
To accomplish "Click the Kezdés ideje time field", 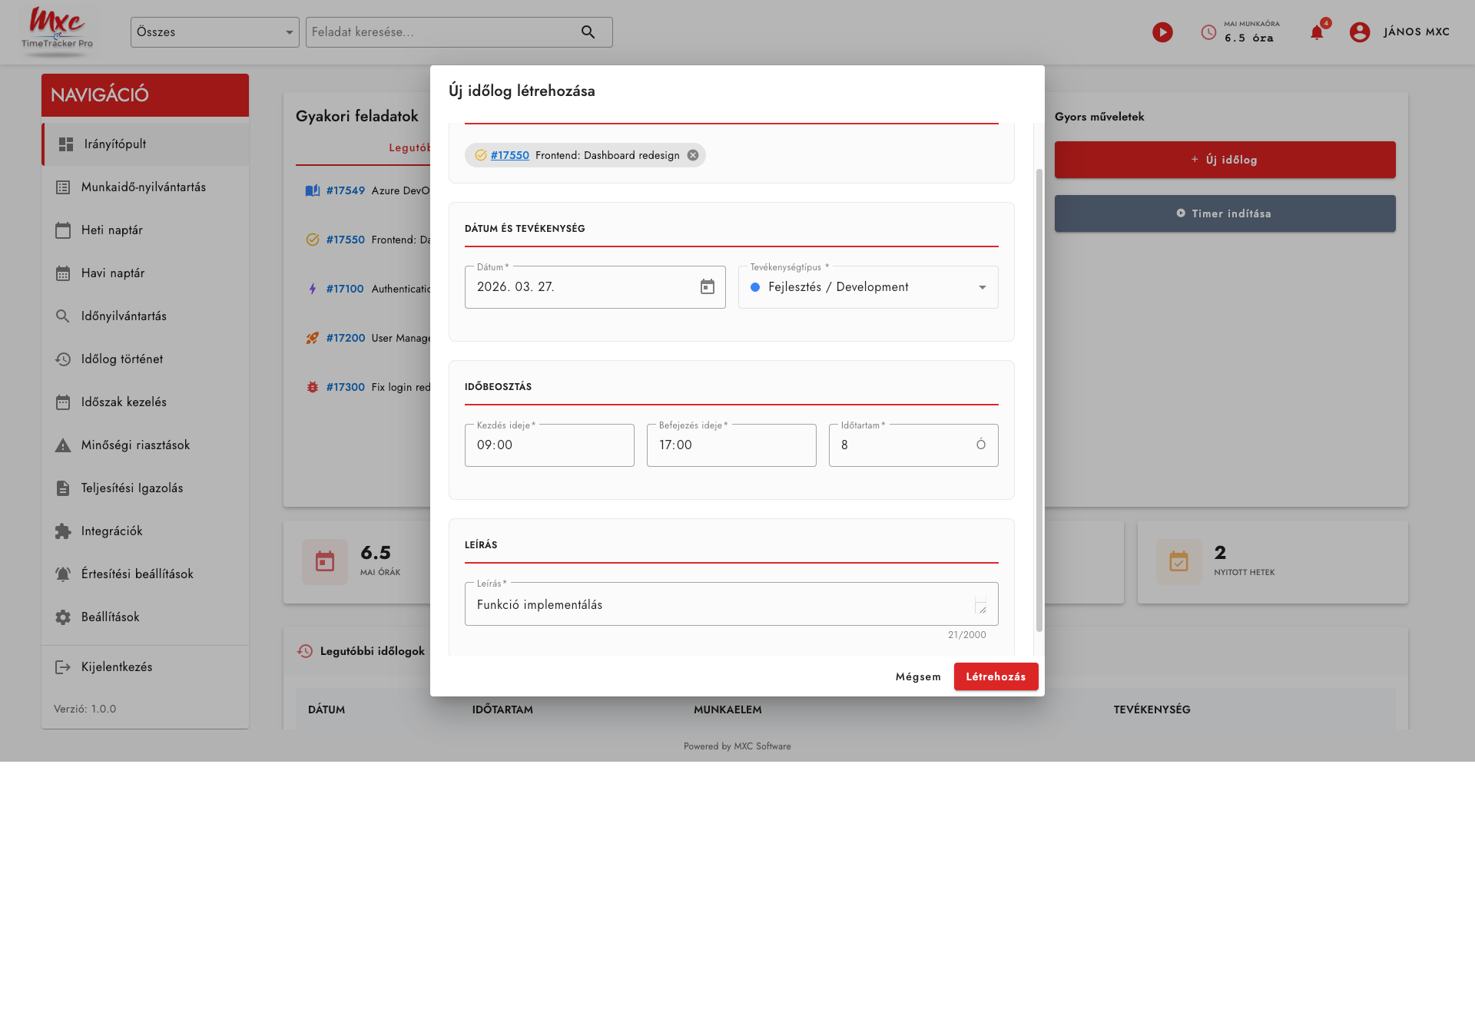I will click(x=549, y=445).
